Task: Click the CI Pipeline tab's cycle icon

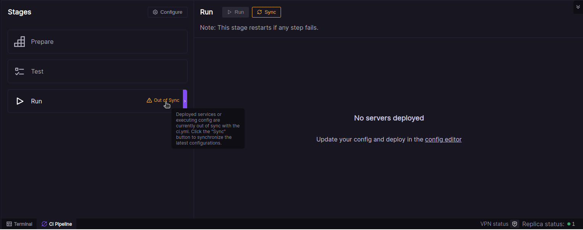Action: (x=44, y=224)
